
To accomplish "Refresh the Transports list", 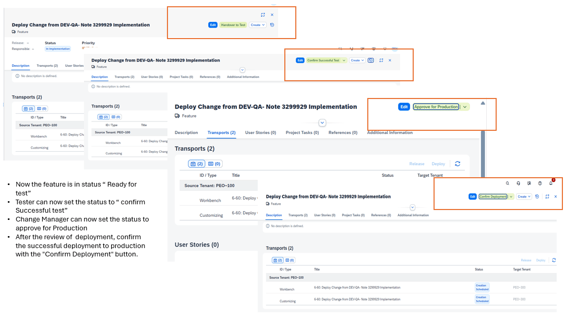I will (x=458, y=163).
